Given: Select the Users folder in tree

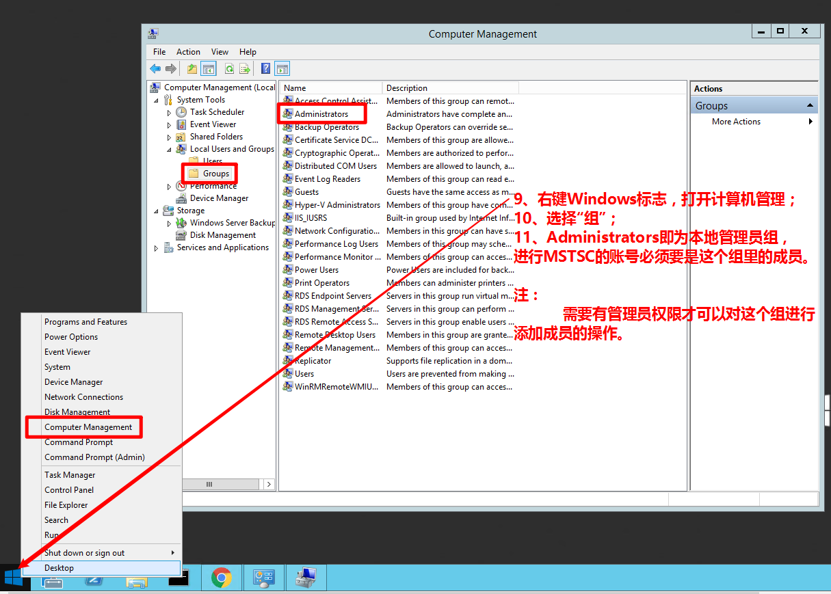Looking at the screenshot, I should (213, 161).
